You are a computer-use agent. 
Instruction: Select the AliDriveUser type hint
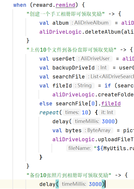click(x=94, y=59)
